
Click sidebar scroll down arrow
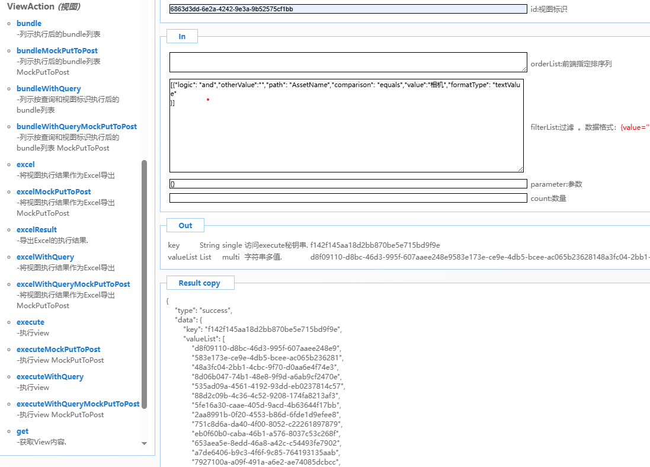pyautogui.click(x=144, y=443)
